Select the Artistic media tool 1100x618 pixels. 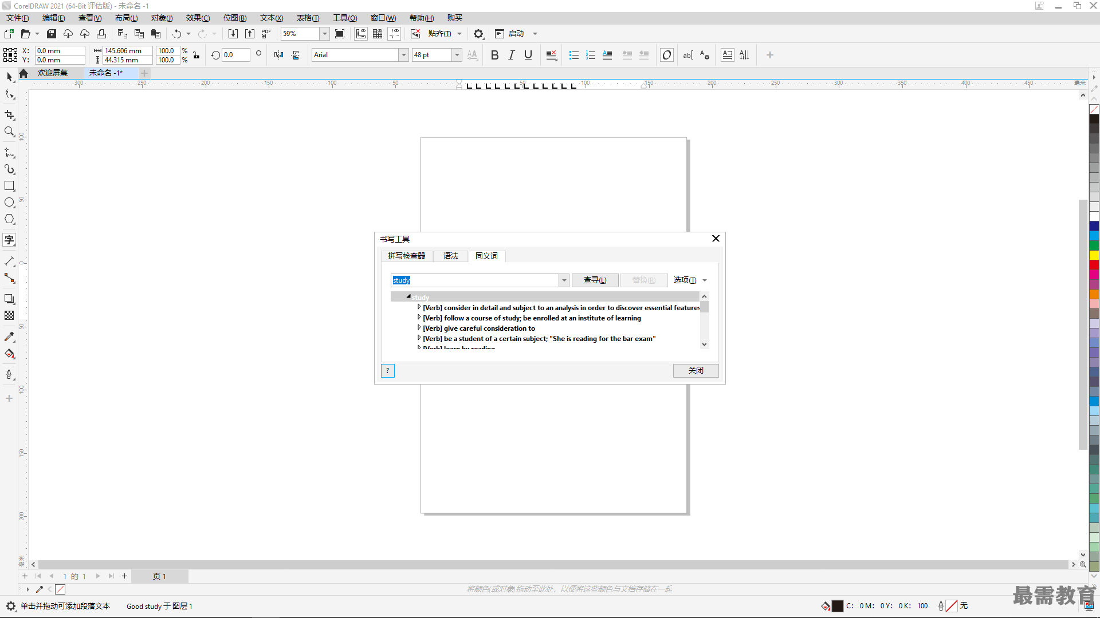tap(9, 169)
